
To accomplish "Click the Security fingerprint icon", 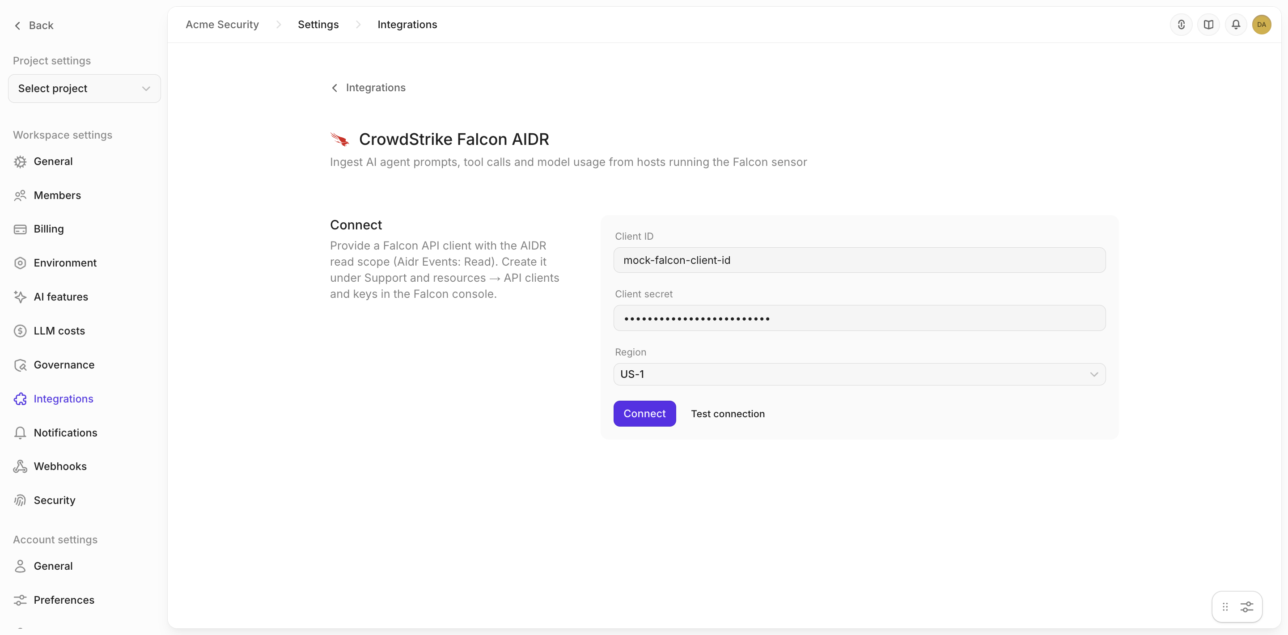I will pos(20,500).
